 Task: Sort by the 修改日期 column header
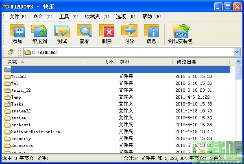coord(201,62)
